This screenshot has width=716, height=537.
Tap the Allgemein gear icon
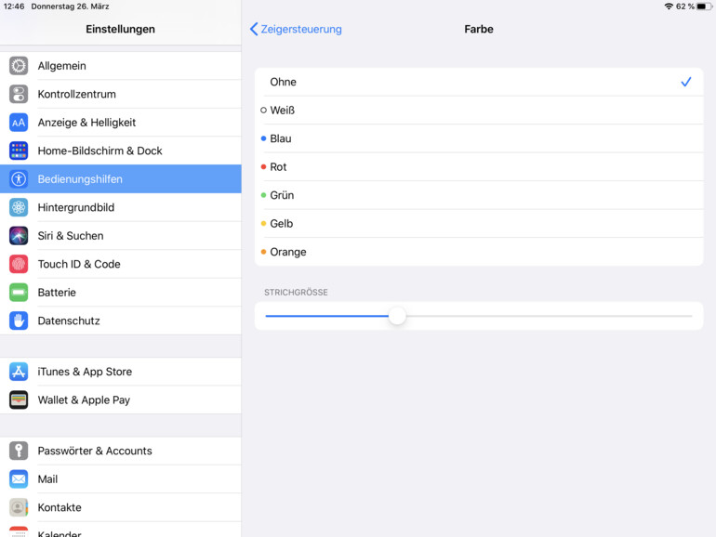point(19,66)
